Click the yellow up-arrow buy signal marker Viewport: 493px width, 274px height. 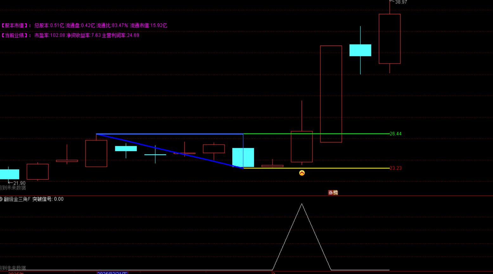pyautogui.click(x=302, y=173)
